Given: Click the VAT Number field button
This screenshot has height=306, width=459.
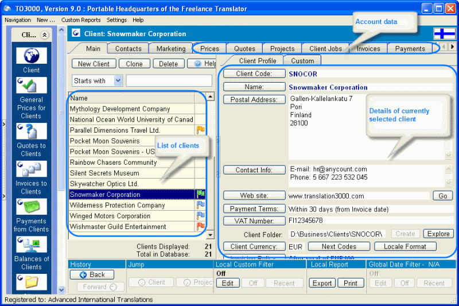Looking at the screenshot, I should (254, 221).
